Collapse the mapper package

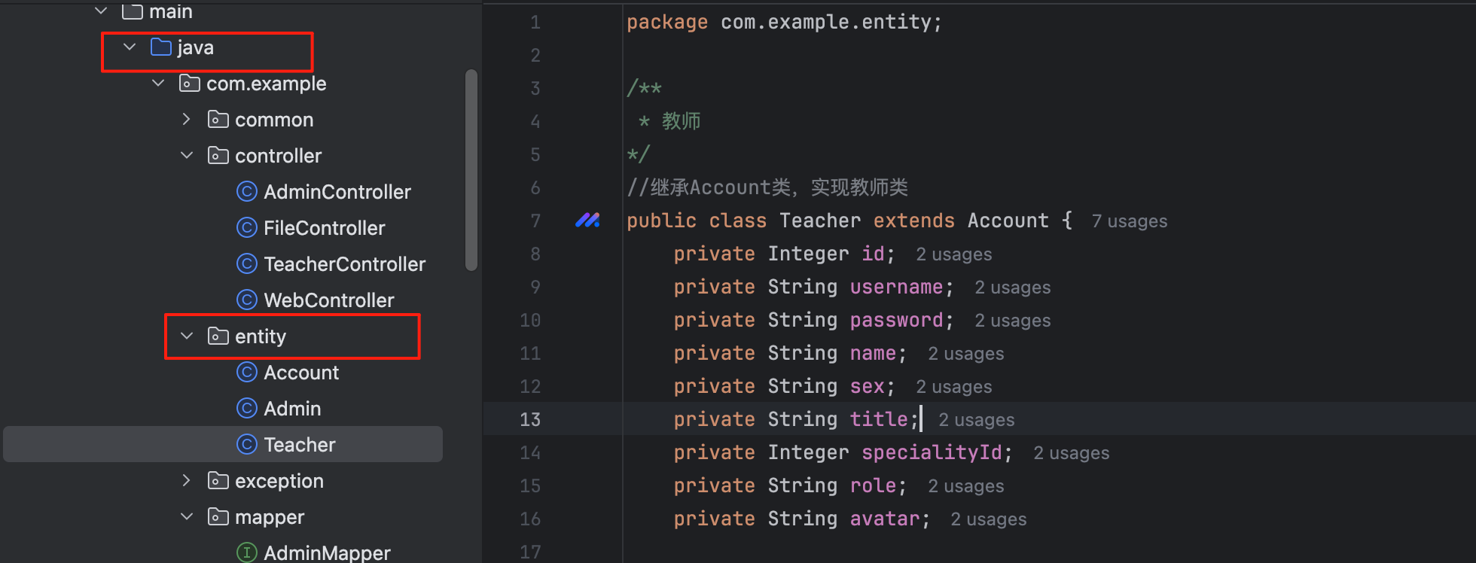coord(187,517)
